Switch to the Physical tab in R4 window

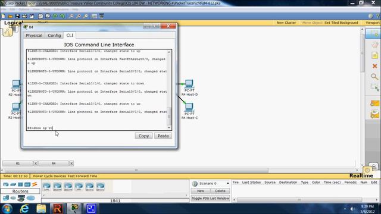point(34,36)
